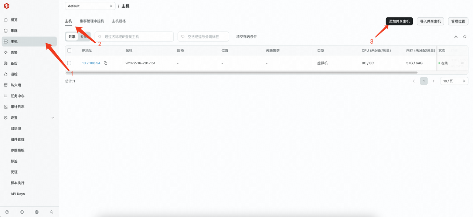This screenshot has height=217, width=473.
Task: Open 审计日志 from the sidebar menu
Action: 17,106
